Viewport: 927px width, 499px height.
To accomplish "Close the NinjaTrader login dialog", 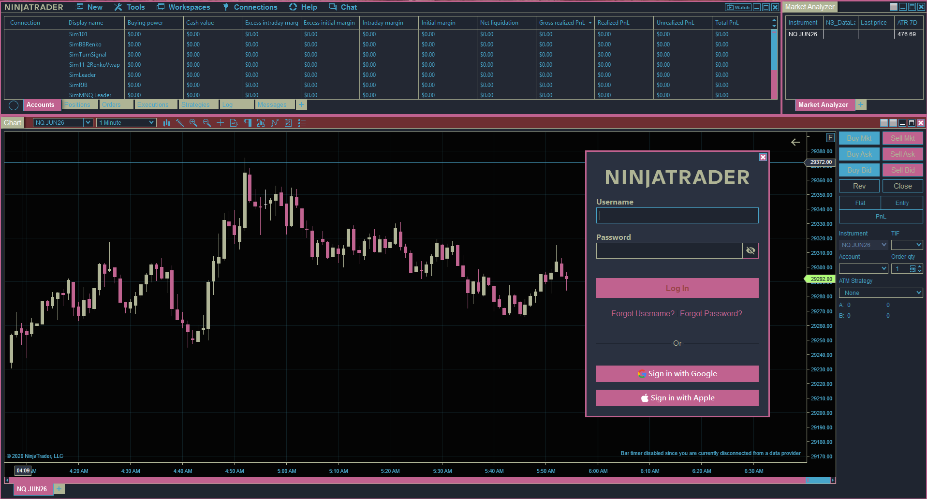I will (763, 157).
